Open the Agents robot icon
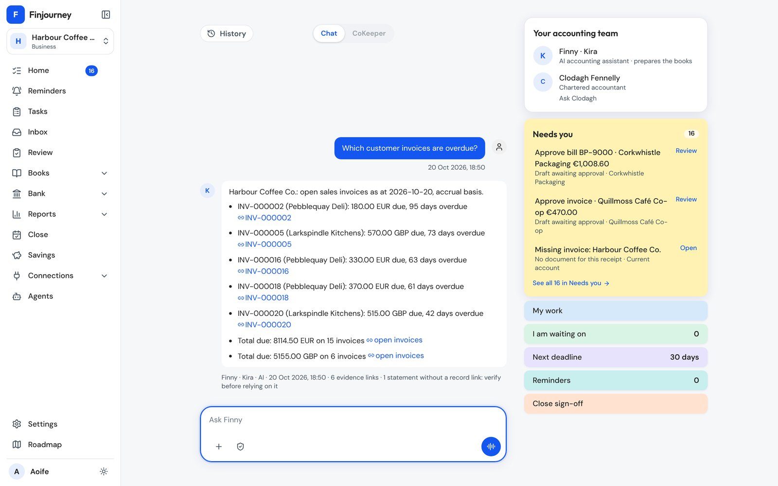The width and height of the screenshot is (778, 486). pyautogui.click(x=17, y=296)
